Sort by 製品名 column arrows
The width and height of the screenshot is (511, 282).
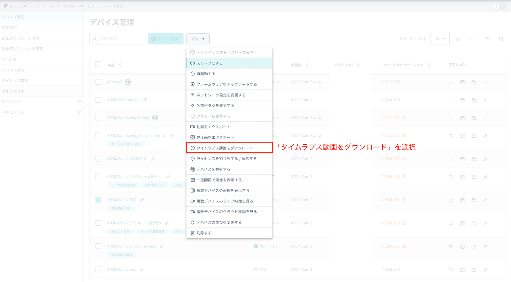[307, 65]
